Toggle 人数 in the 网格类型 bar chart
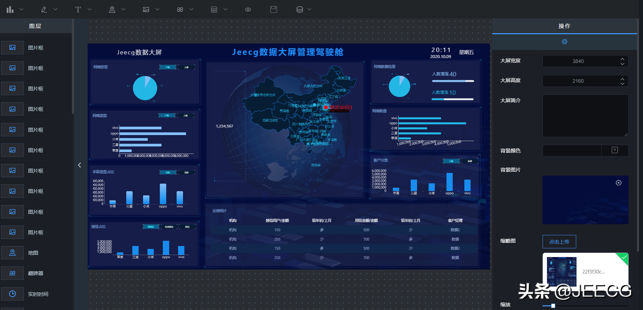 186,116
